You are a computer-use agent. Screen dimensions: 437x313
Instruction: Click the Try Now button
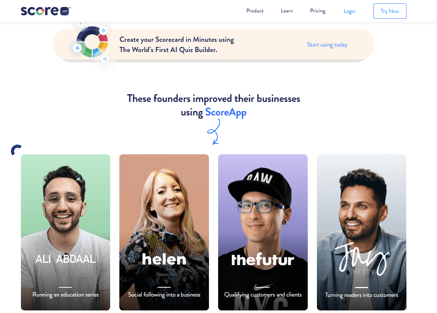pyautogui.click(x=390, y=11)
